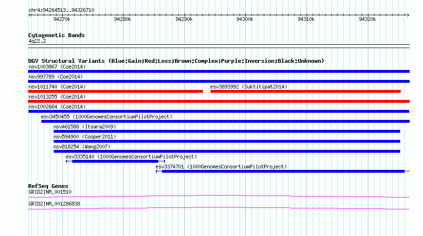Click the esv3893992 (Suktitipat2014) label
Viewport: 423px width, 236px height.
249,87
